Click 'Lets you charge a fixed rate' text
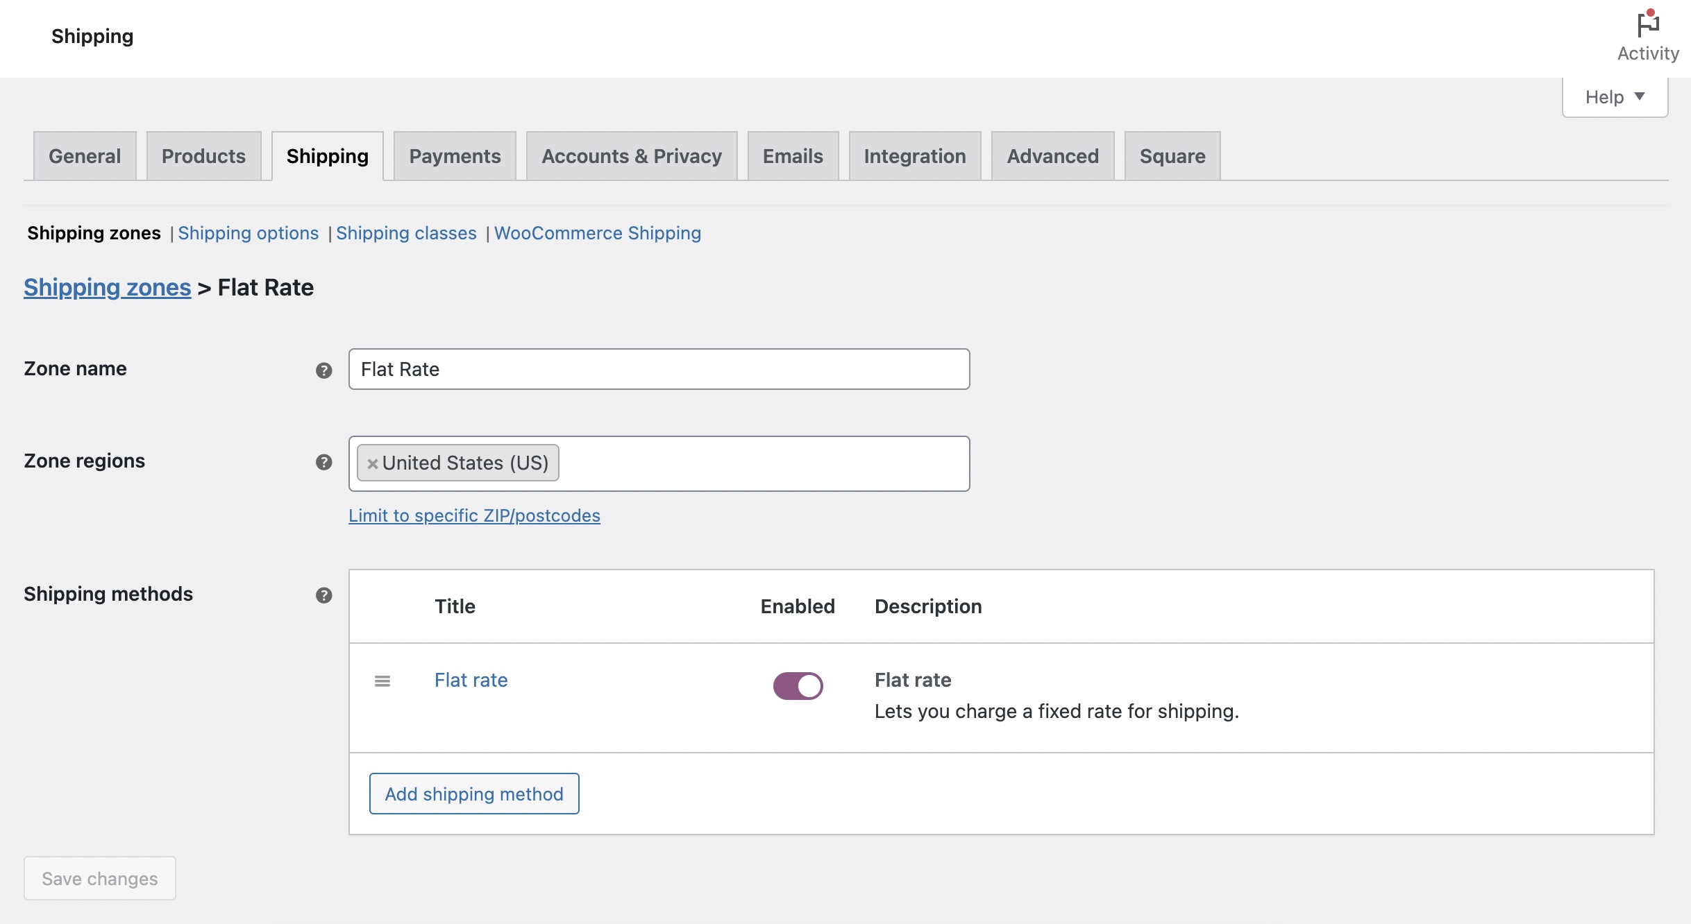1691x924 pixels. [1057, 711]
